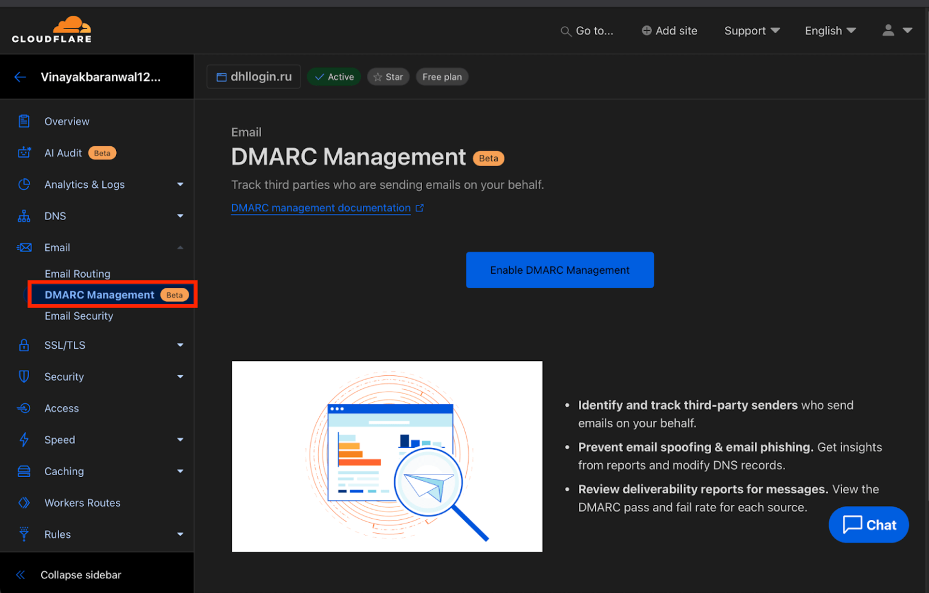Open the account menu user icon
Image resolution: width=929 pixels, height=593 pixels.
tap(888, 30)
